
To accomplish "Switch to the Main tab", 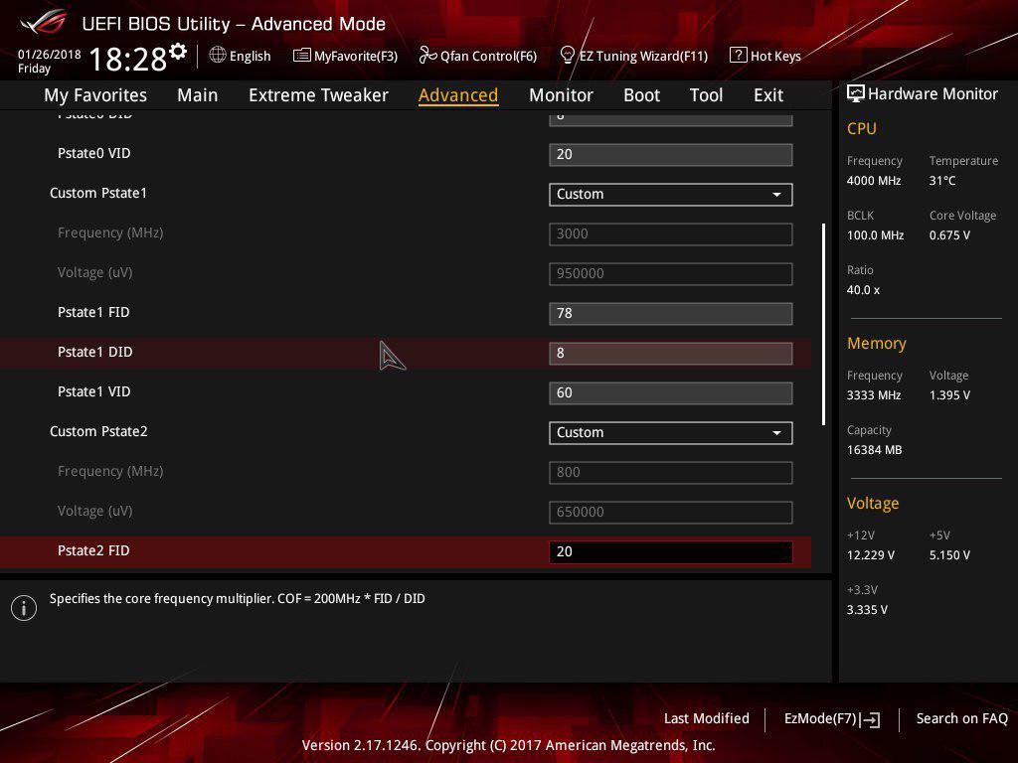I will click(x=198, y=95).
